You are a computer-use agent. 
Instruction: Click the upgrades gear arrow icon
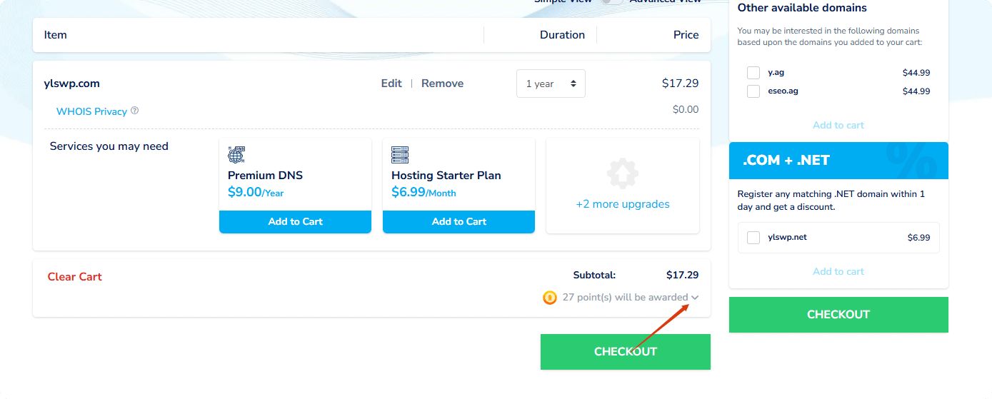click(622, 173)
